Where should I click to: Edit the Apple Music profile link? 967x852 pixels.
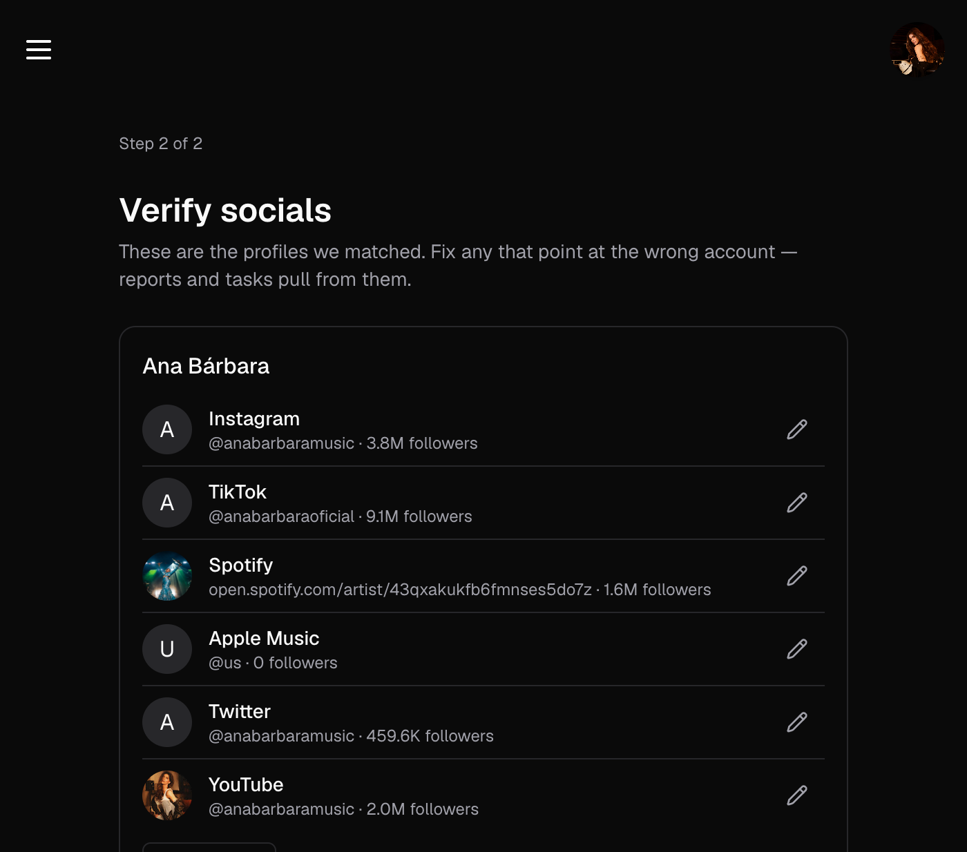[x=797, y=649]
